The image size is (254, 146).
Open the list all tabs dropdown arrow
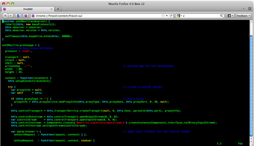click(x=244, y=8)
